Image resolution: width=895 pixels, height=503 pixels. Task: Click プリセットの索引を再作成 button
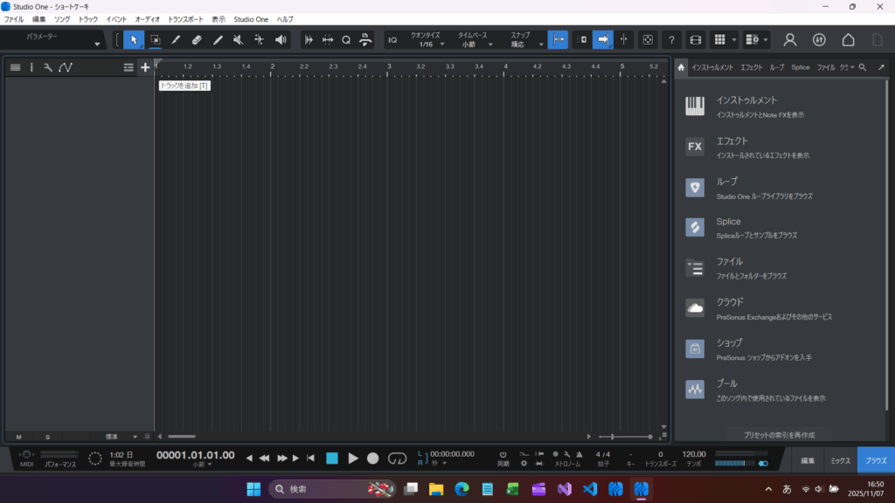pos(779,435)
